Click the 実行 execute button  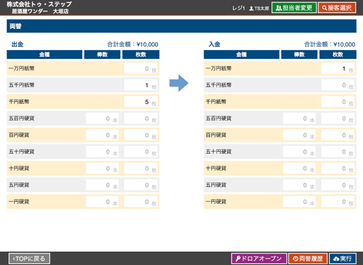(344, 259)
